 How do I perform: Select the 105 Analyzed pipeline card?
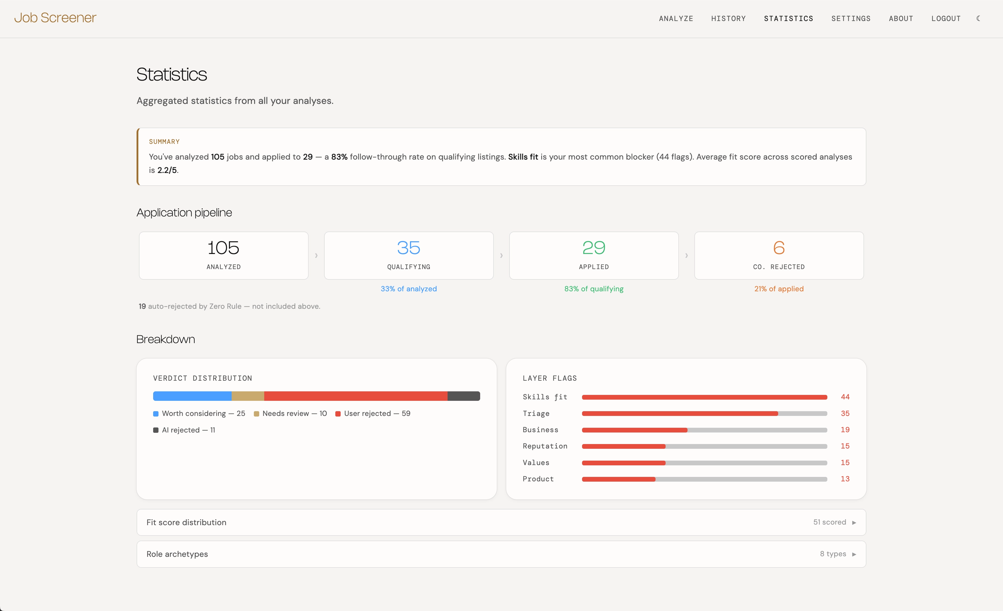click(x=223, y=255)
